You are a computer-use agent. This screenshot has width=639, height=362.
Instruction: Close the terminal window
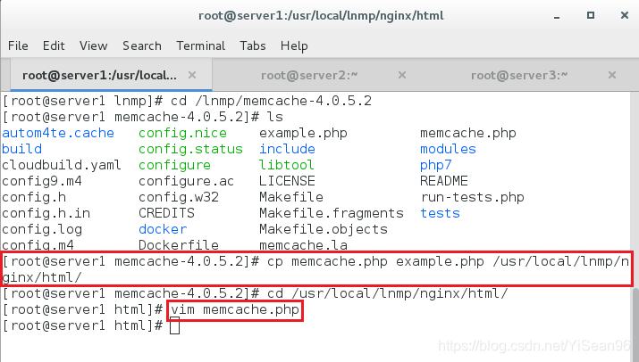click(x=625, y=15)
